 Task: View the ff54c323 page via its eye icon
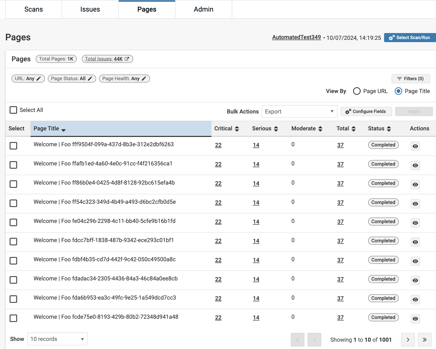coord(415,204)
